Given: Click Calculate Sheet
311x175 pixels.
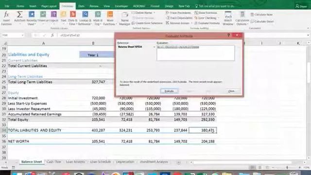Looking at the screenshot, I should coord(262,21).
